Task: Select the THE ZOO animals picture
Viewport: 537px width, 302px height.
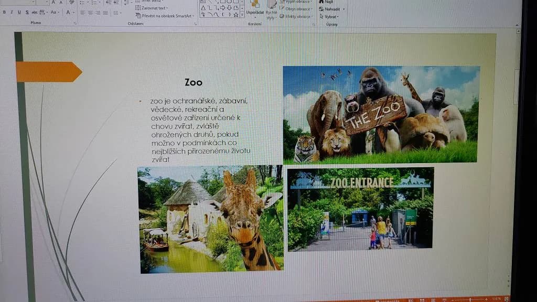Action: (381, 114)
